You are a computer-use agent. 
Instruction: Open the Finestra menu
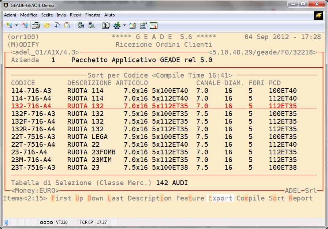tap(93, 15)
